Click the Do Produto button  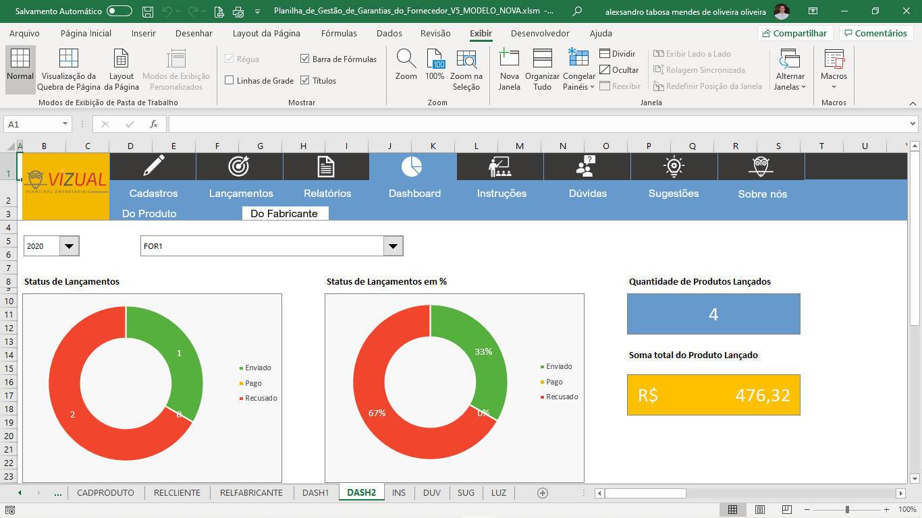[149, 213]
